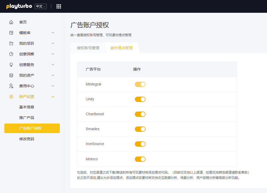Image resolution: width=267 pixels, height=193 pixels.
Task: Disable the Unity tracking switch
Action: (140, 99)
